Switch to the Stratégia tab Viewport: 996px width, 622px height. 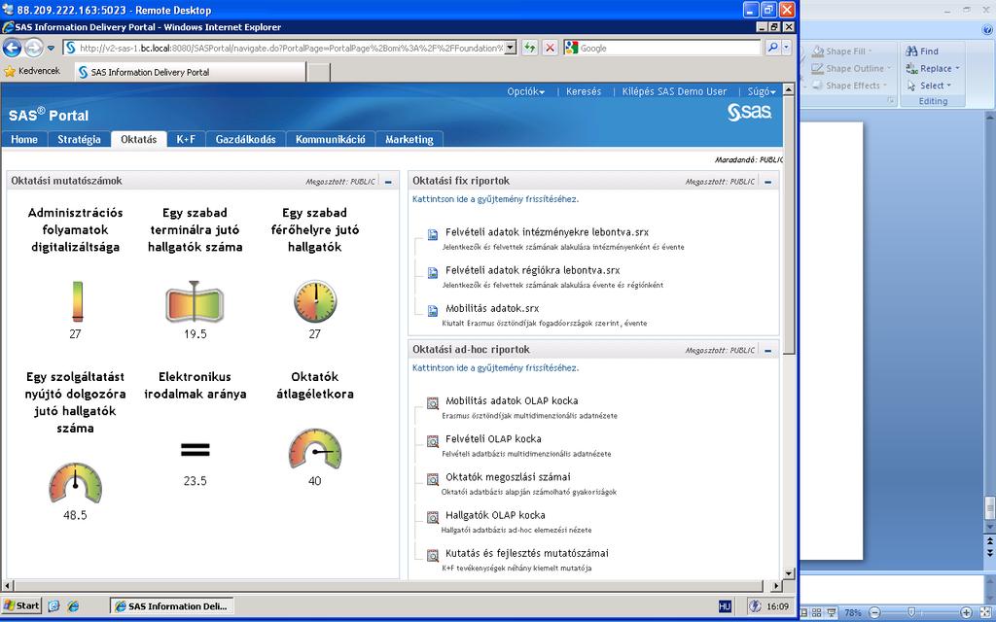[x=80, y=139]
